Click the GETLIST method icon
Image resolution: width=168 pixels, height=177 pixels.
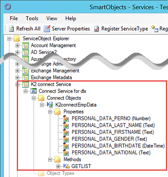click(x=66, y=166)
